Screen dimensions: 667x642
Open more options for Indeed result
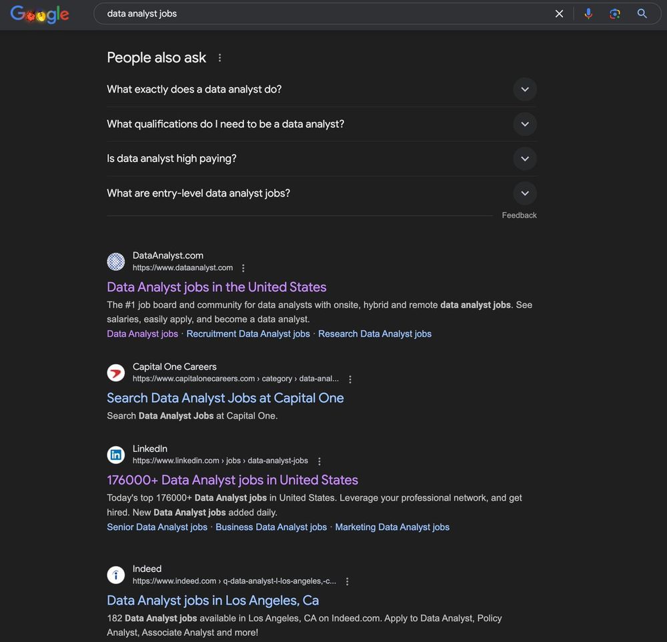tap(347, 581)
